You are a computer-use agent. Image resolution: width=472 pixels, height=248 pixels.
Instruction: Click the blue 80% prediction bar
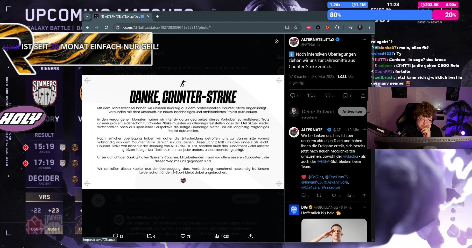pyautogui.click(x=380, y=15)
